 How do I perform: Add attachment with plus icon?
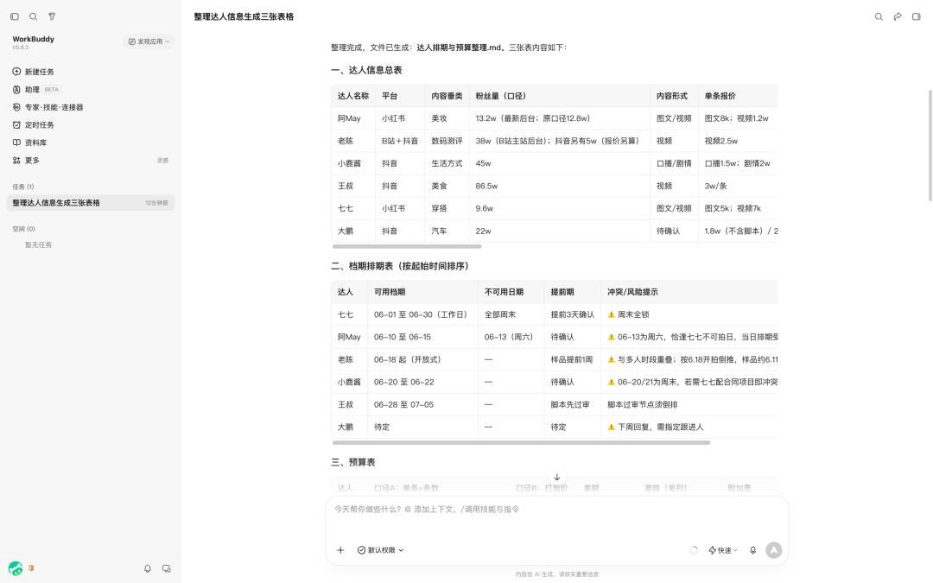[x=340, y=550]
